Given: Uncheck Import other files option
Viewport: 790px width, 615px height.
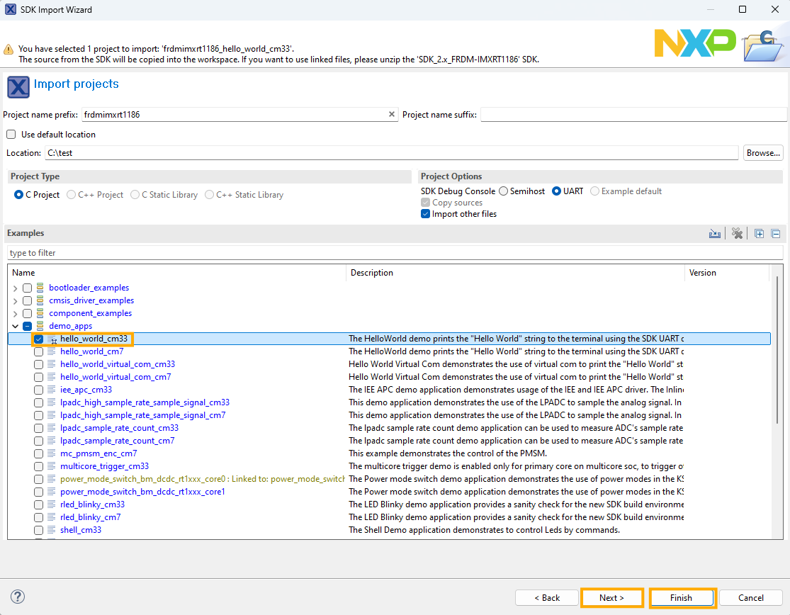Looking at the screenshot, I should pyautogui.click(x=425, y=214).
